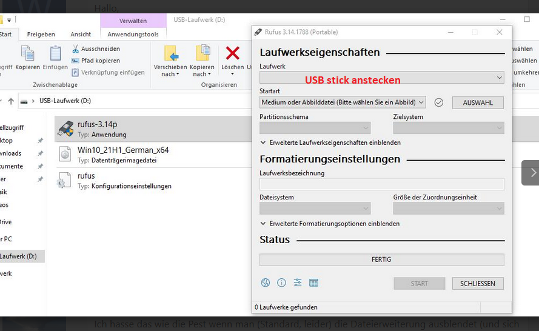Switch to Freigeben ribbon tab
539x331 pixels.
(x=41, y=35)
